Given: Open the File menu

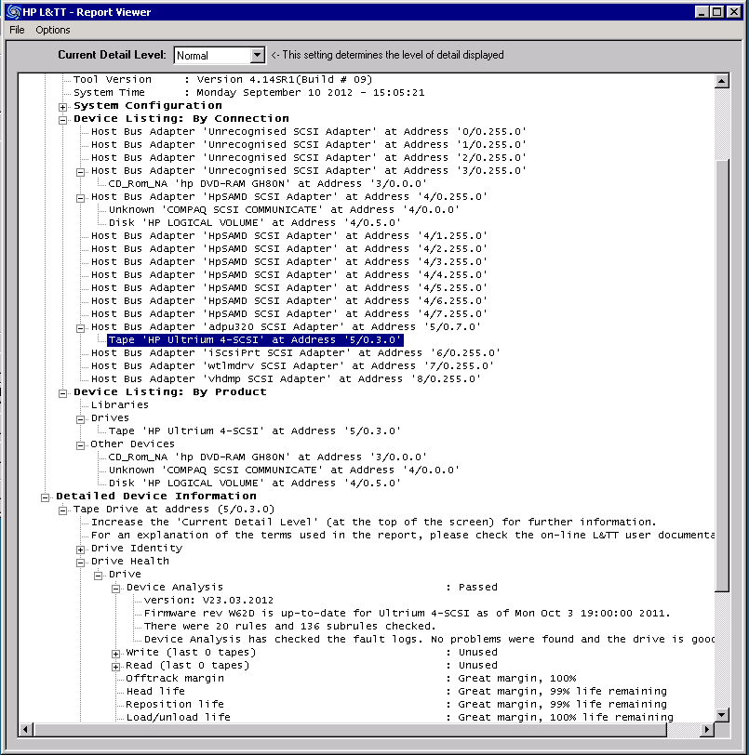Looking at the screenshot, I should tap(17, 30).
